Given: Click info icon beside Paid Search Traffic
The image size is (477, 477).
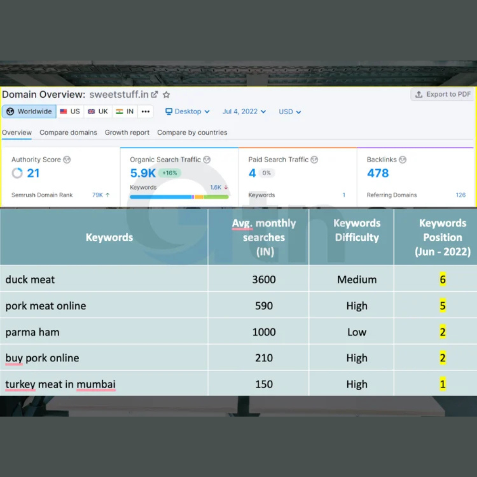Looking at the screenshot, I should [314, 160].
